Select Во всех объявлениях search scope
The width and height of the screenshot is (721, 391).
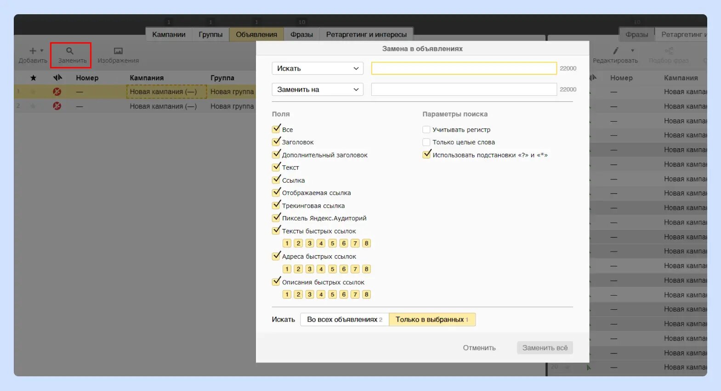pyautogui.click(x=345, y=319)
